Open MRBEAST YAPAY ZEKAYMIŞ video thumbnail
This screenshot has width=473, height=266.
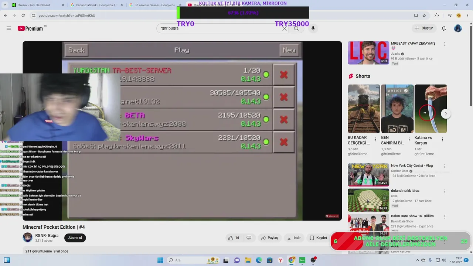click(x=368, y=53)
